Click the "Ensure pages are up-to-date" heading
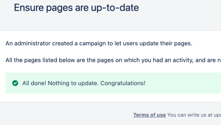 (76, 8)
